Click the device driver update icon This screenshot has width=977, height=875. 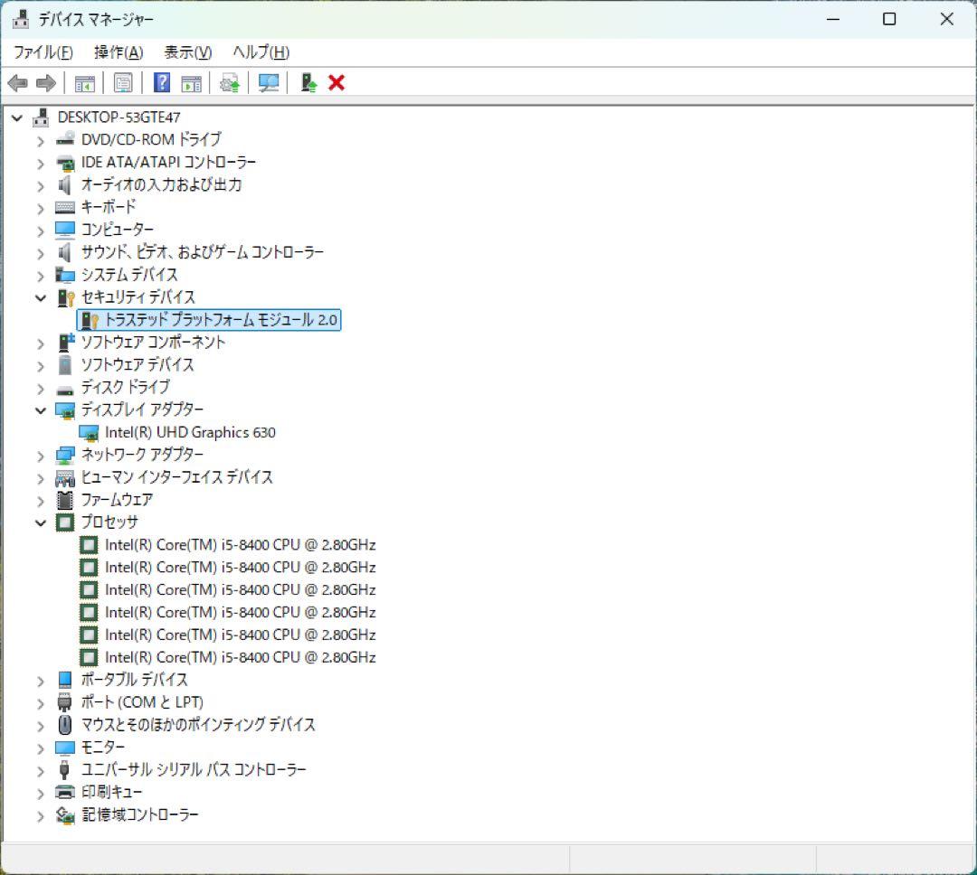click(306, 82)
